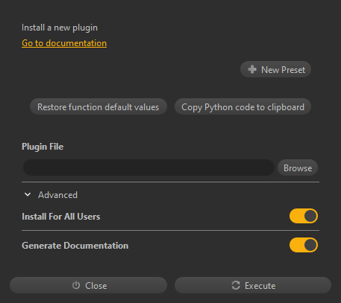
Task: Click the Install For All Users label
Action: tap(61, 217)
